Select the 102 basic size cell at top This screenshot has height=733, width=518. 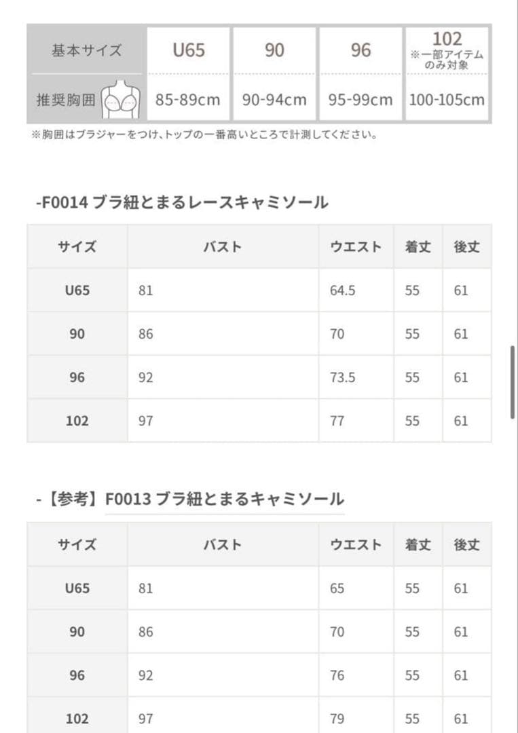tap(447, 49)
